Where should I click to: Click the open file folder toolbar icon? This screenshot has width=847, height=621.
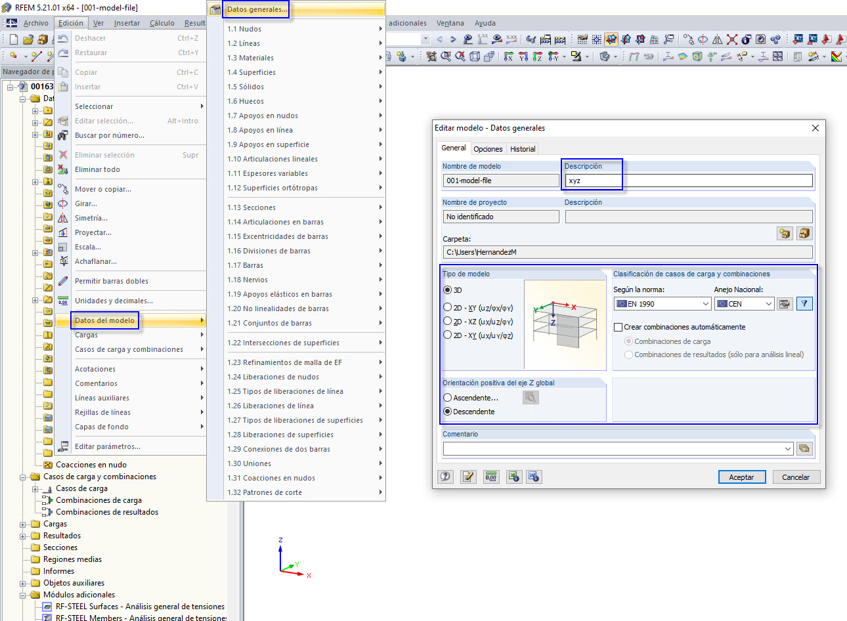point(28,39)
